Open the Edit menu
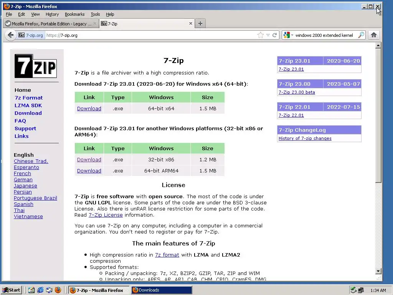 pos(21,14)
